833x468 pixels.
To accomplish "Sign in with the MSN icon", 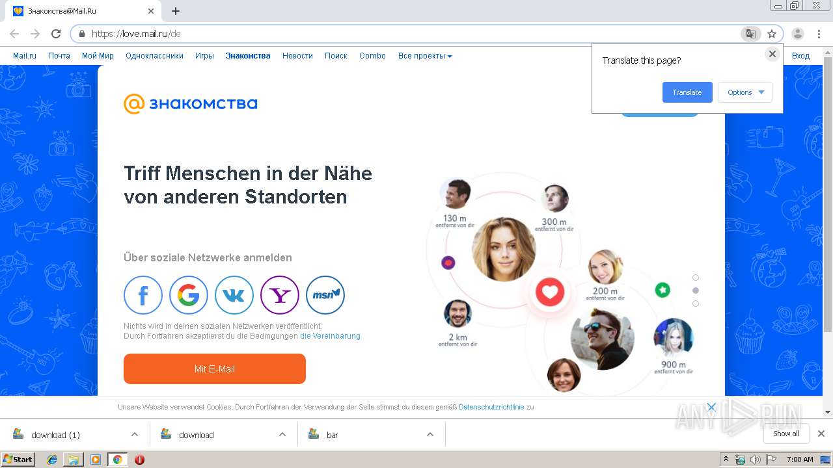I will (325, 295).
